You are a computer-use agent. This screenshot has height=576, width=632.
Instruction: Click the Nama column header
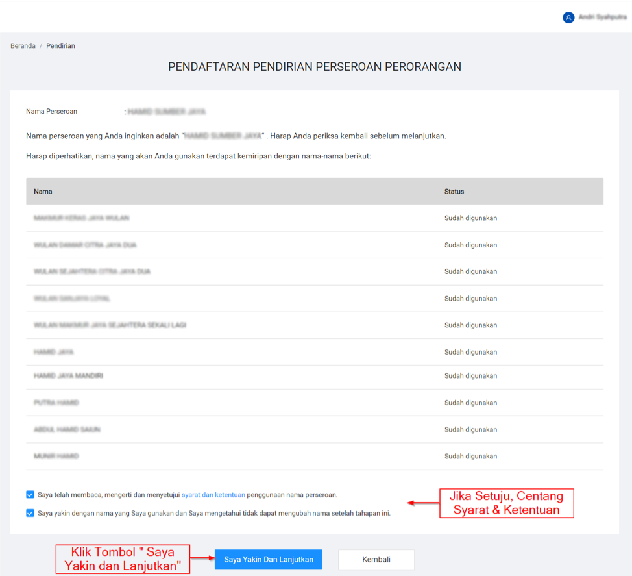click(x=43, y=192)
